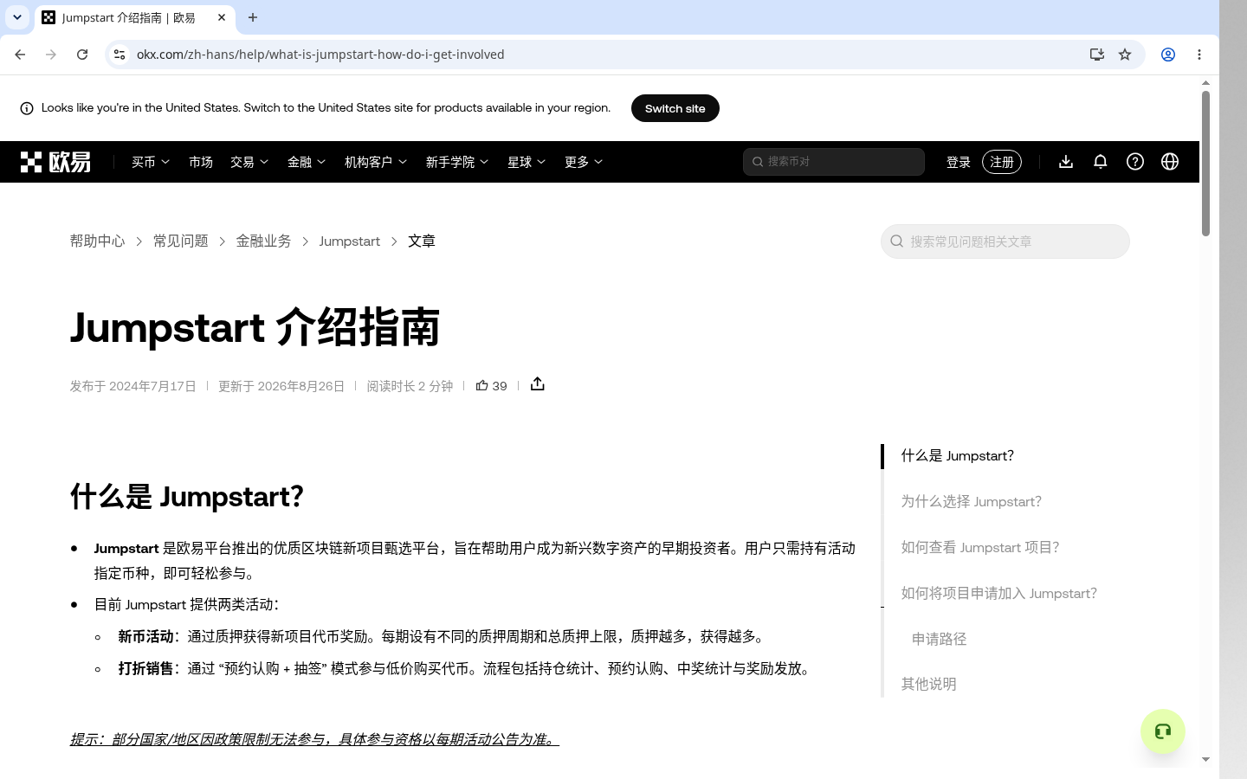Click the Switch site button
This screenshot has width=1247, height=779.
(675, 108)
